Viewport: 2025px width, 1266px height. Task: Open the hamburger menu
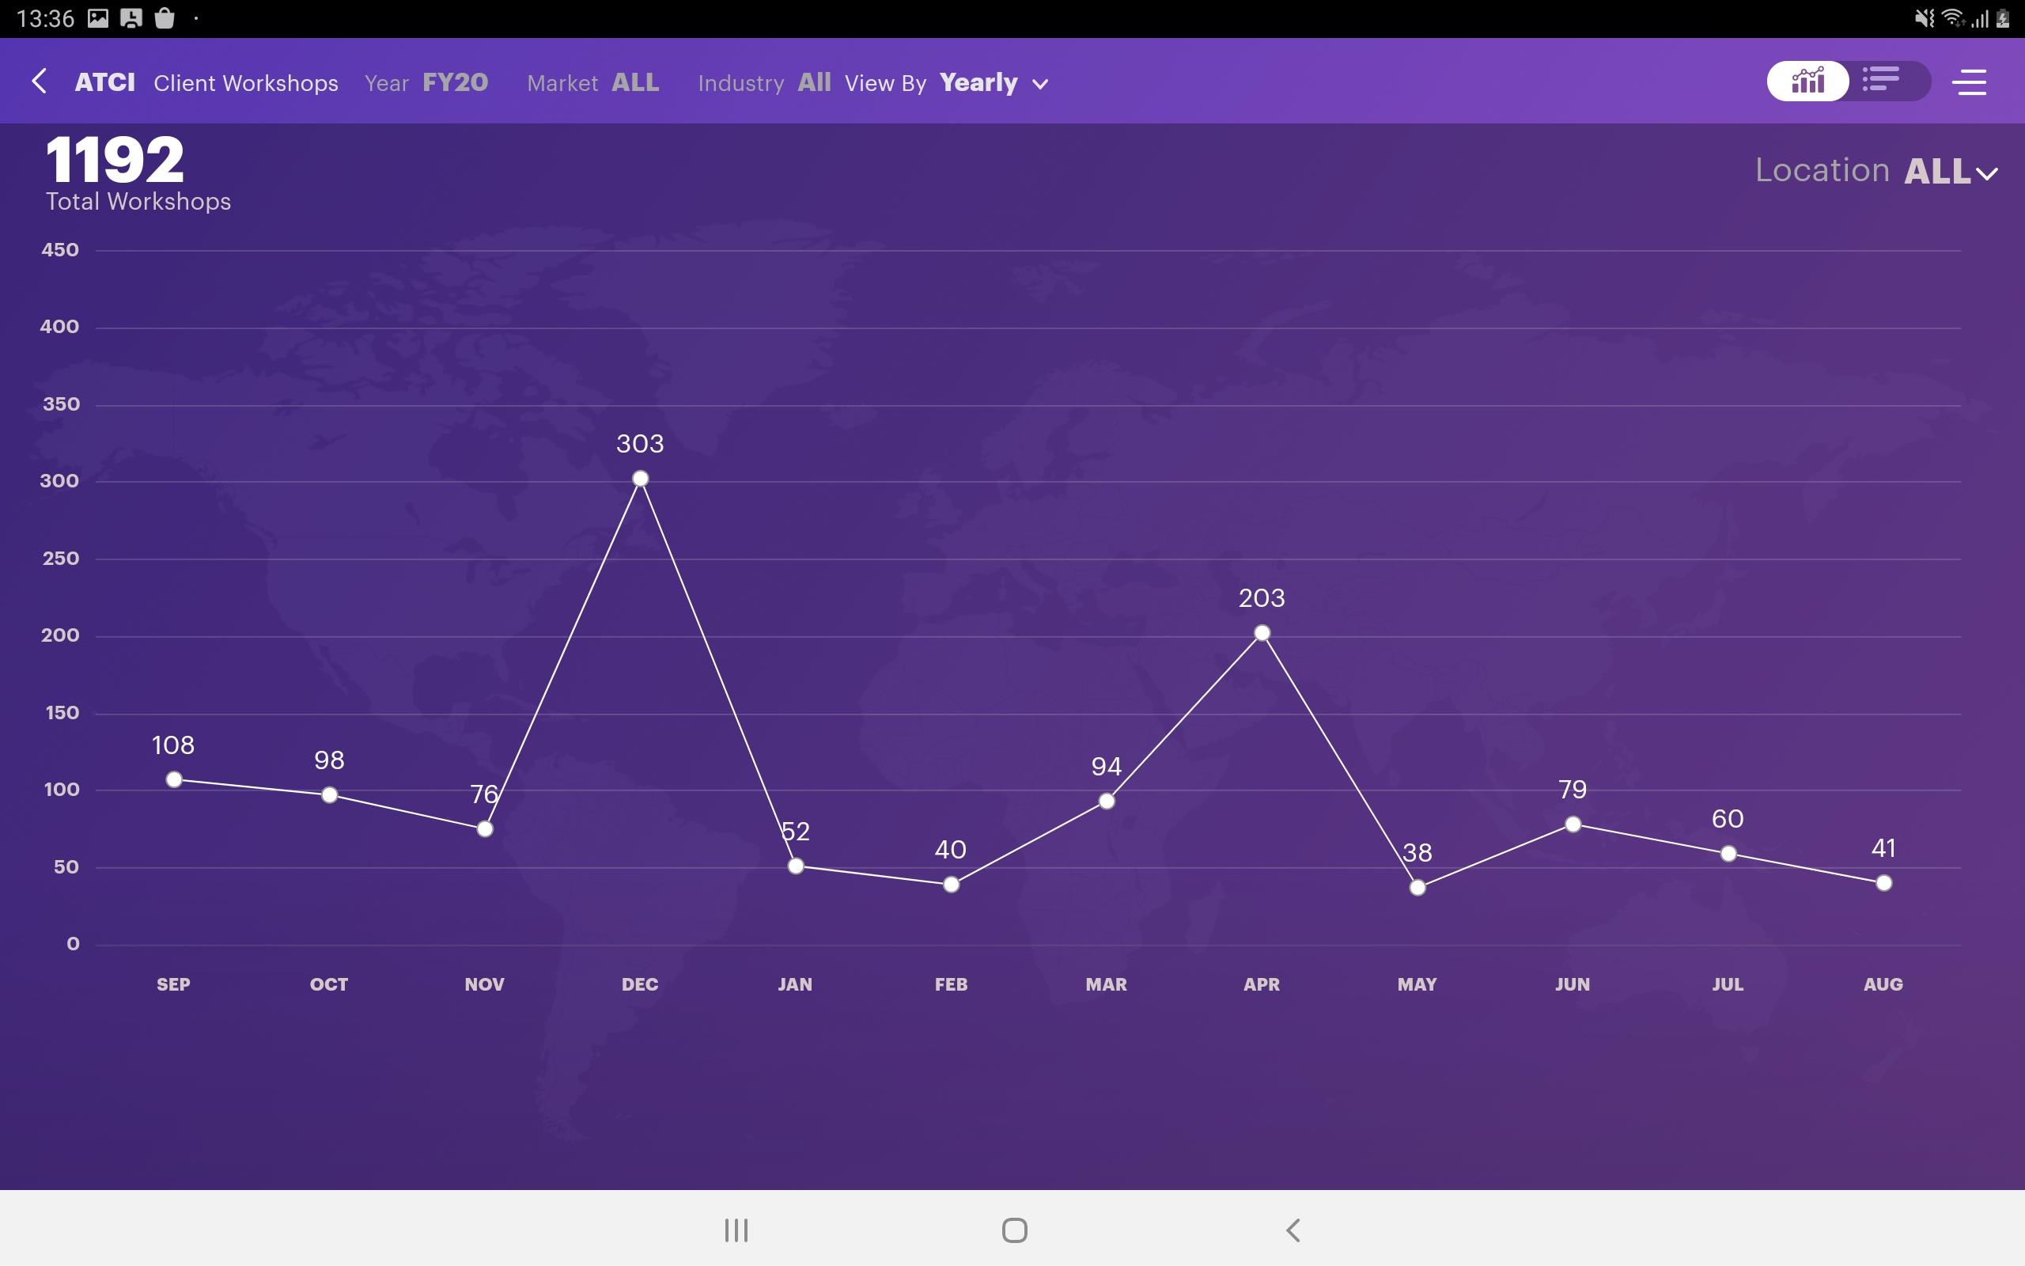point(1969,82)
